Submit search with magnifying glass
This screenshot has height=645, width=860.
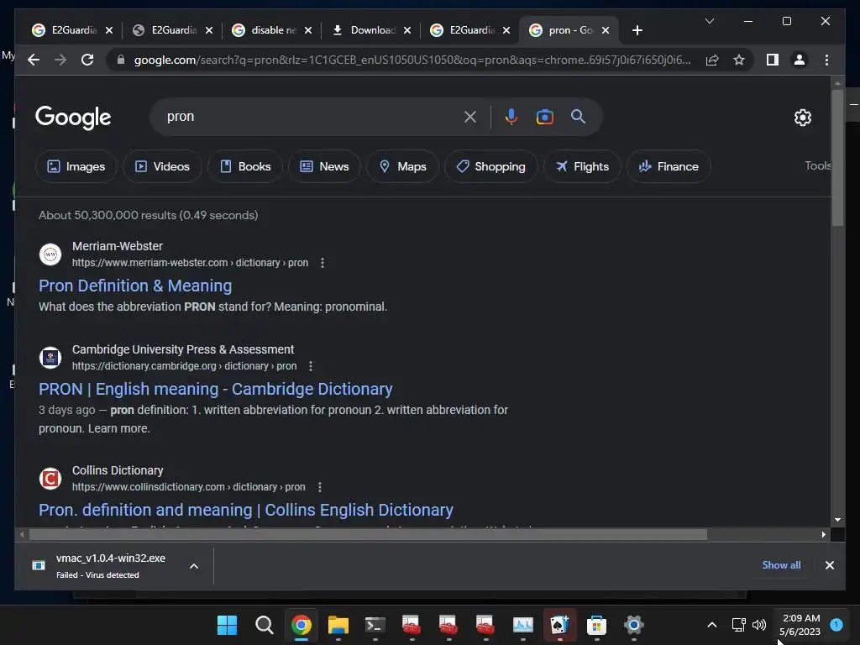pos(578,116)
